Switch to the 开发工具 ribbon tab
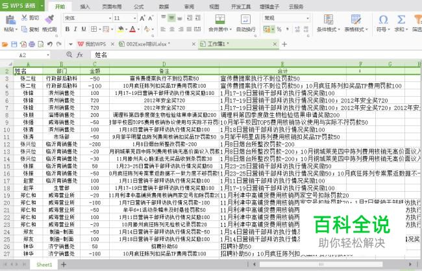 [241, 6]
